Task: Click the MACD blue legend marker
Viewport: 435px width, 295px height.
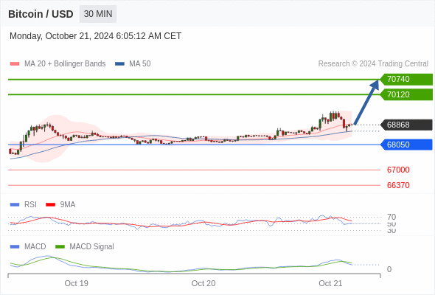Action: click(15, 247)
